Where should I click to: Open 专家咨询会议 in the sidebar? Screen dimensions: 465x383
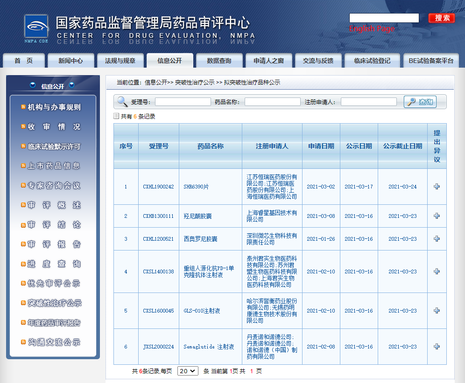coord(54,186)
